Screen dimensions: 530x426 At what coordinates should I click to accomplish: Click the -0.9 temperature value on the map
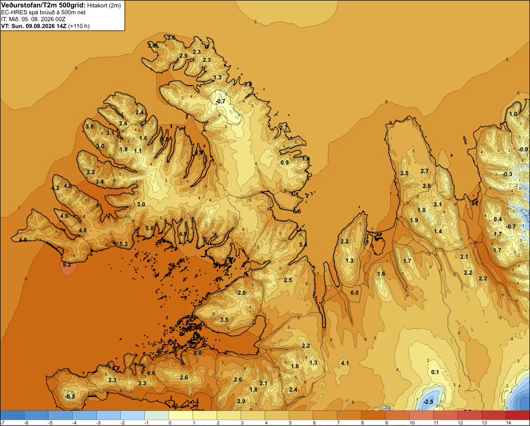click(x=523, y=150)
